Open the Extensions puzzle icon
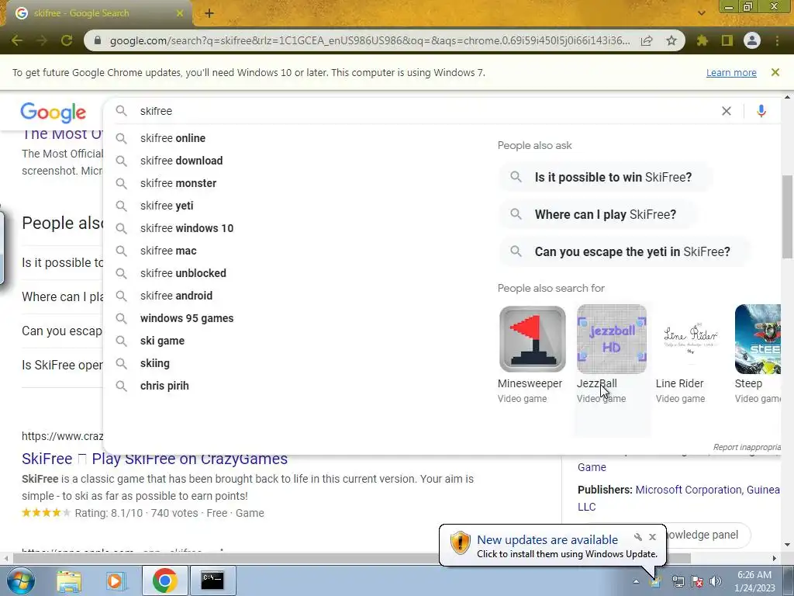This screenshot has width=794, height=596. 703,40
